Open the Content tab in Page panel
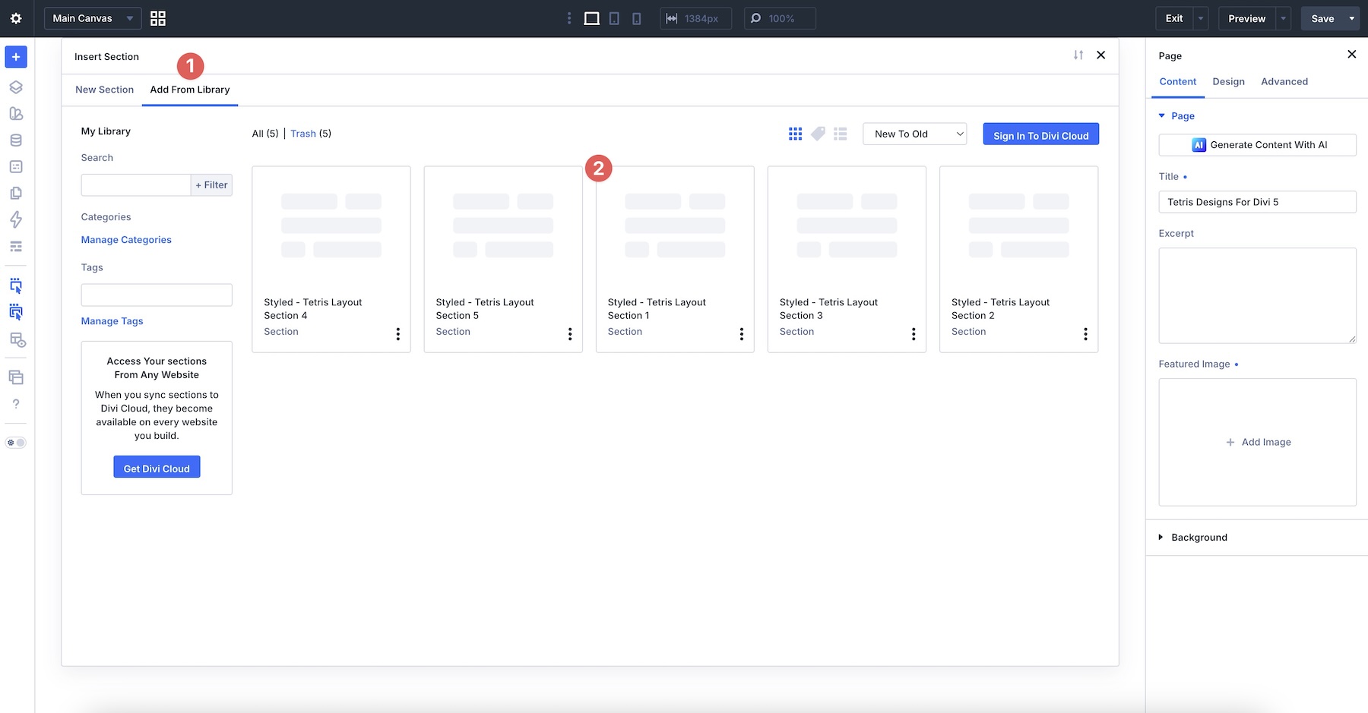 1178,81
